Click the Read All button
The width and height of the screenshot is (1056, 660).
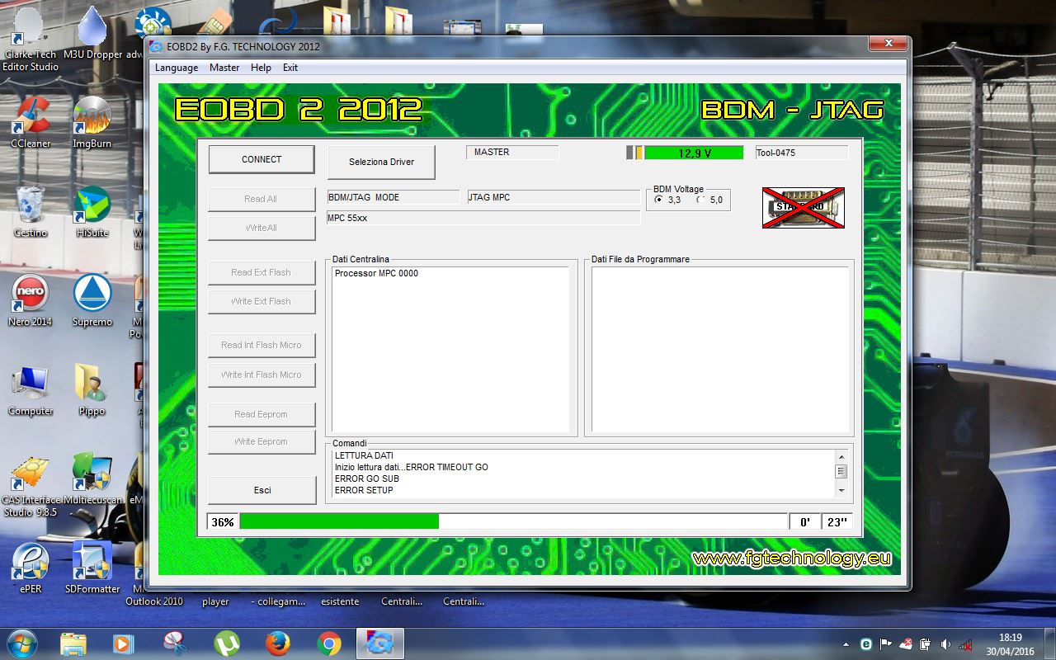tap(262, 199)
